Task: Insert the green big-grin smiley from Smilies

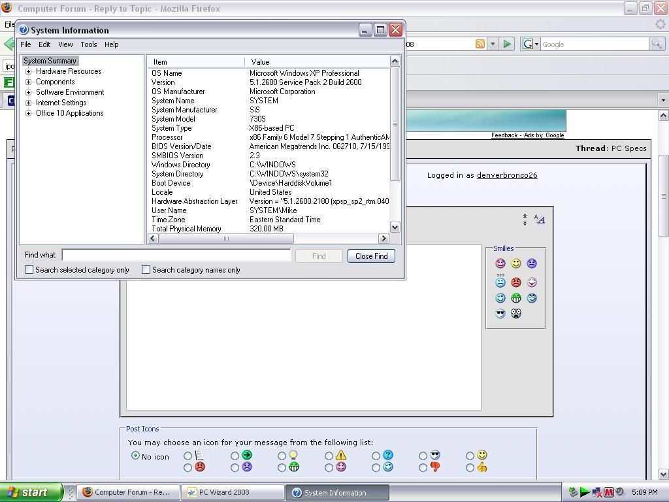Action: pos(516,298)
